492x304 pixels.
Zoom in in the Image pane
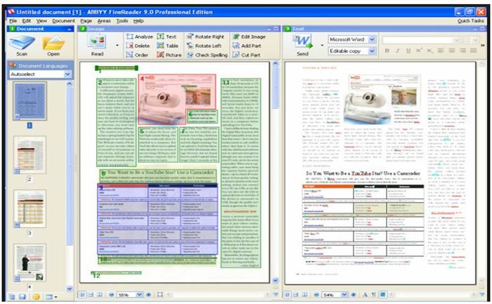point(149,295)
